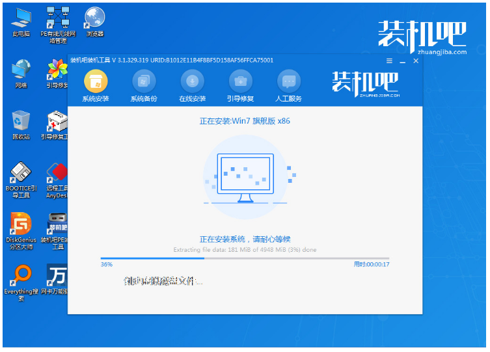Close the 装机吧装机工具 window
The image size is (490, 352).
coord(416,61)
